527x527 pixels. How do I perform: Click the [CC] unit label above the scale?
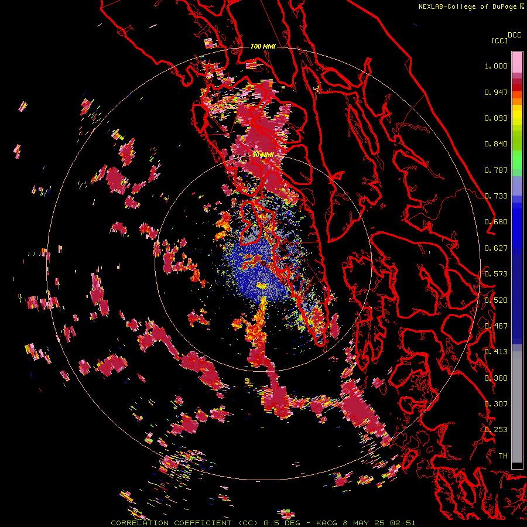[499, 40]
